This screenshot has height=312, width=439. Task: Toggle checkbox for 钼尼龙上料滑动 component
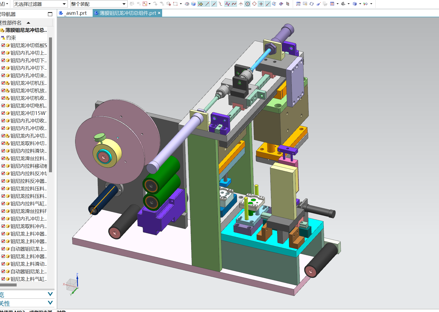click(3, 264)
